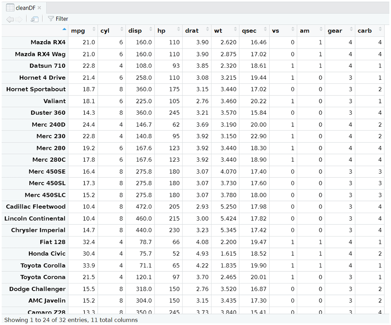The height and width of the screenshot is (325, 391).
Task: Click the Filter funnel icon
Action: tap(50, 19)
